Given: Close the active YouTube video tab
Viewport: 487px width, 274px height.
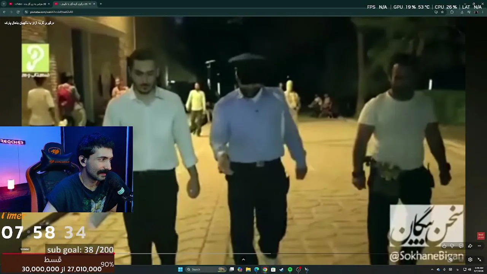Looking at the screenshot, I should click(x=95, y=4).
